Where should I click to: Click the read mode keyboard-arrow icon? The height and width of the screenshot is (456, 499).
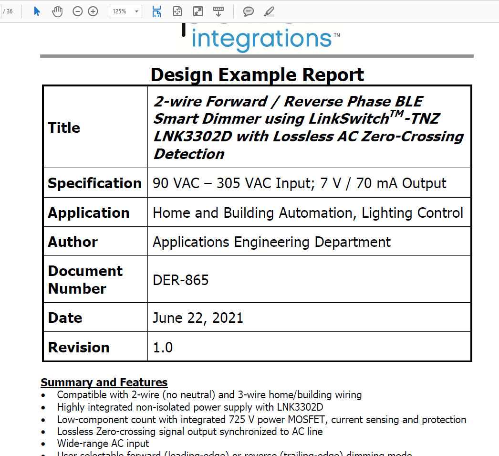coord(218,11)
